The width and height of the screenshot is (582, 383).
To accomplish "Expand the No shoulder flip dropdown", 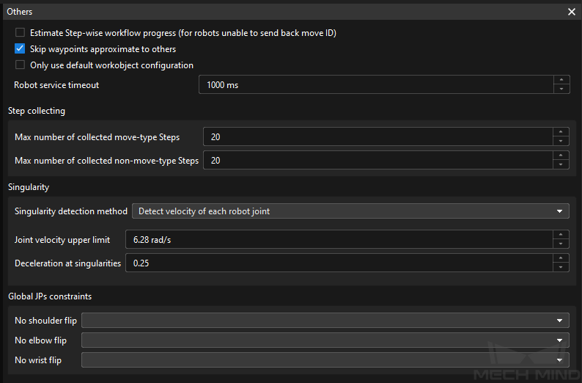I will (325, 320).
